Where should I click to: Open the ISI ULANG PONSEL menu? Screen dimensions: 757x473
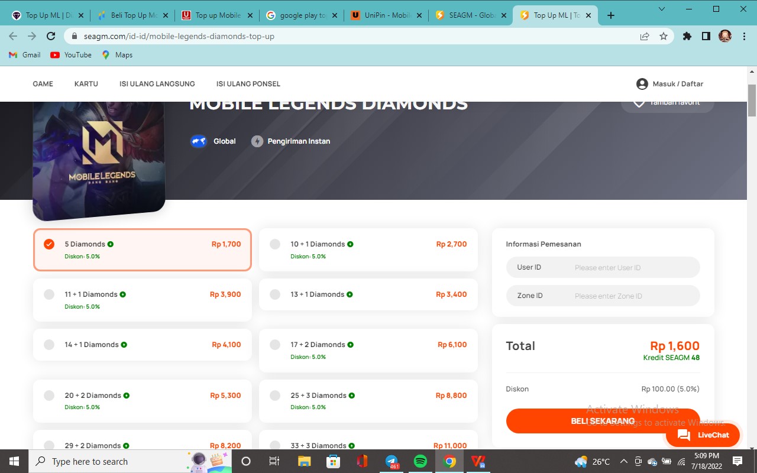coord(248,84)
